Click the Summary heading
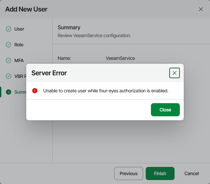Viewport: 210px width, 184px height. [69, 28]
